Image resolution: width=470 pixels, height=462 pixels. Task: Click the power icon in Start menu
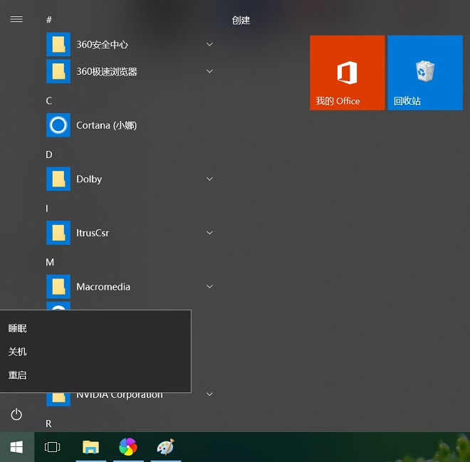click(x=16, y=414)
